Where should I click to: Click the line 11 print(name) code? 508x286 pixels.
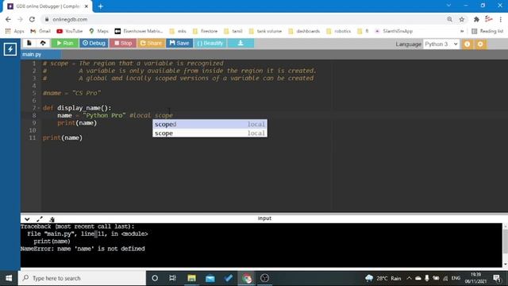63,137
